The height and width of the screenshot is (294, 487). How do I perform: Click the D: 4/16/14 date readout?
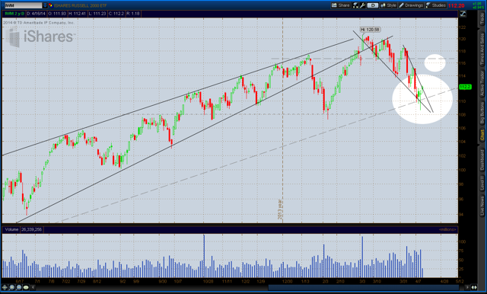pyautogui.click(x=36, y=14)
